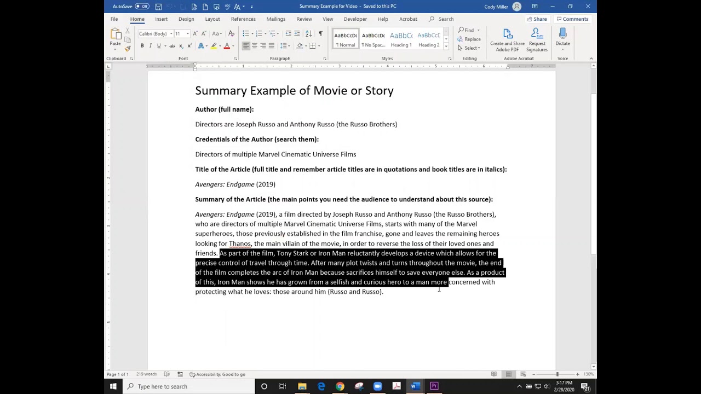
Task: Click Windows taskbar search field
Action: coord(189,386)
